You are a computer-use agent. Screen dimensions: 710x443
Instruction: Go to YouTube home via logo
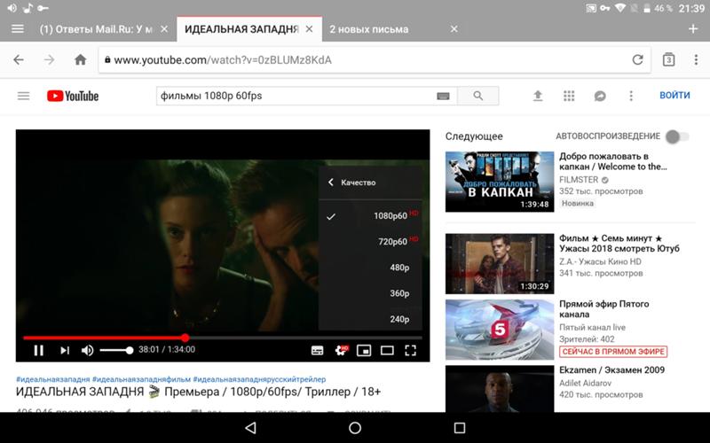[x=73, y=96]
